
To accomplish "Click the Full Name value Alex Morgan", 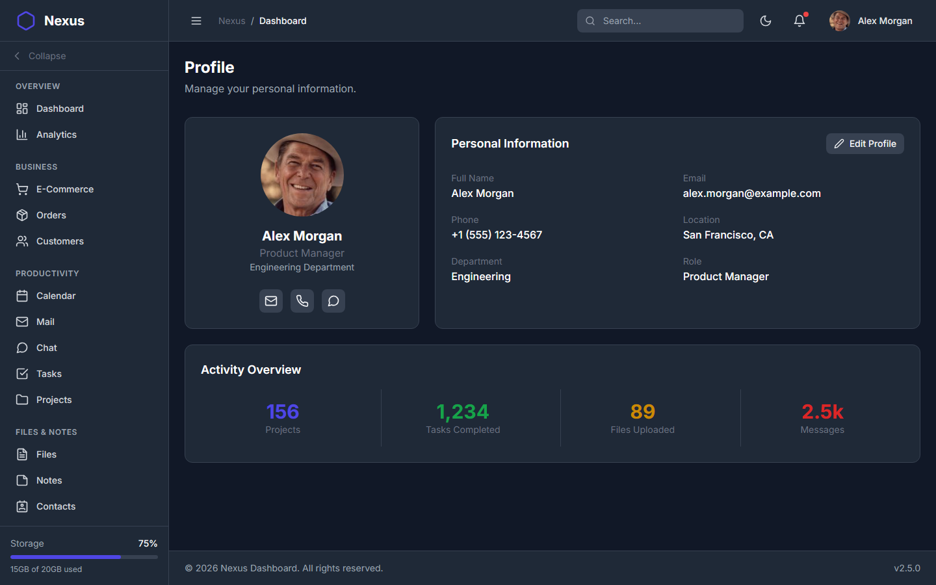I will pyautogui.click(x=482, y=193).
